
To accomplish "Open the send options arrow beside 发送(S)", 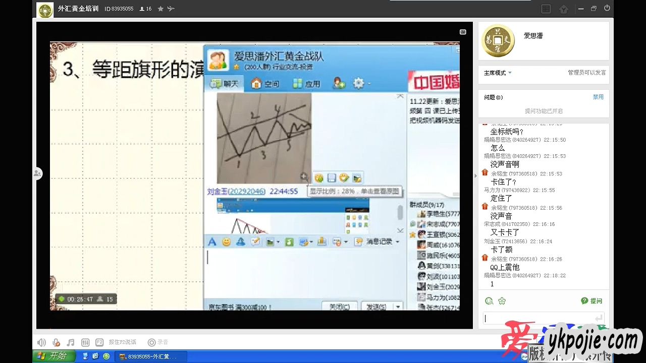I will [x=398, y=307].
